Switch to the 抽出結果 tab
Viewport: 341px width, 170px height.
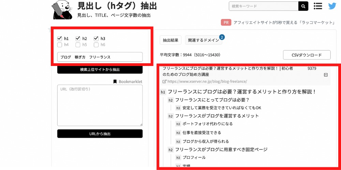[170, 40]
